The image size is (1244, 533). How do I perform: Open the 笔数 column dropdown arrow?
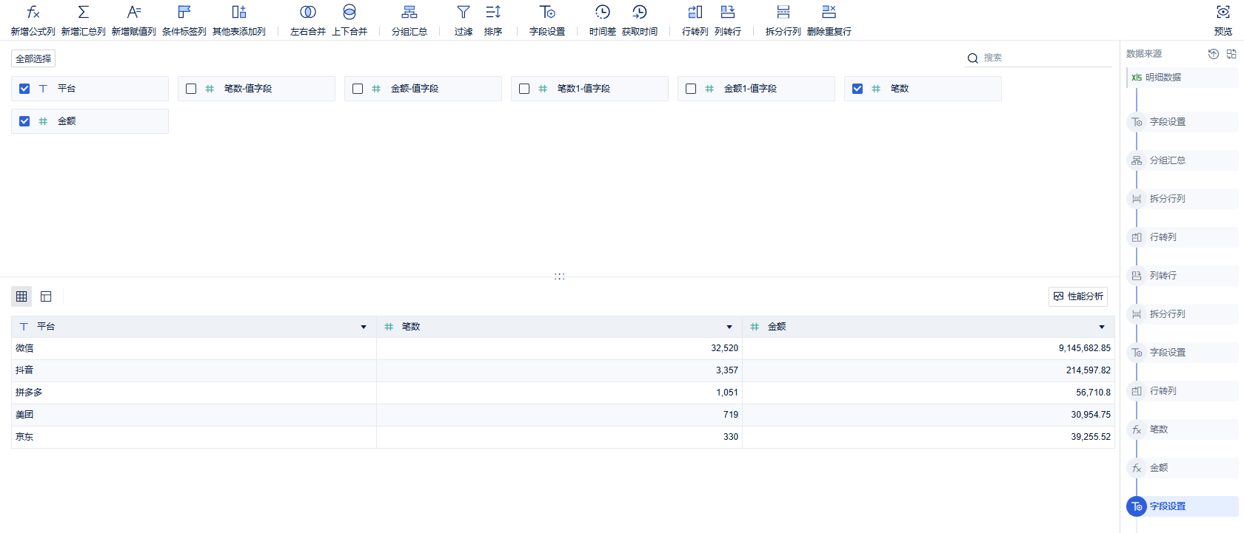tap(729, 327)
